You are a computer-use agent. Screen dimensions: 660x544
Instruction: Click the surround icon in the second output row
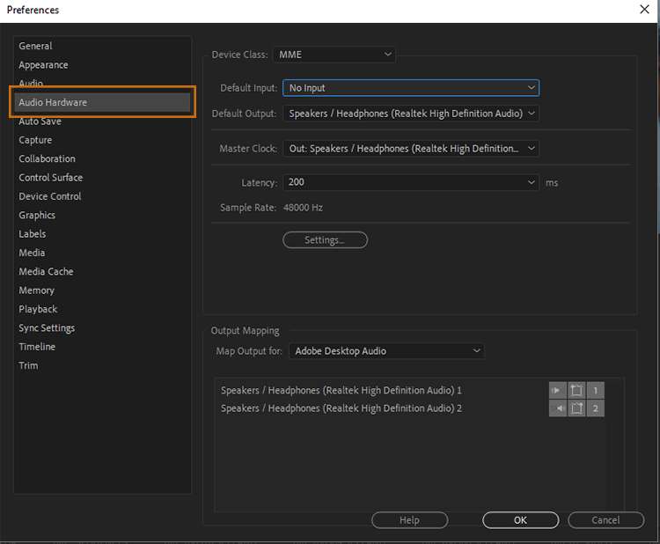(576, 408)
